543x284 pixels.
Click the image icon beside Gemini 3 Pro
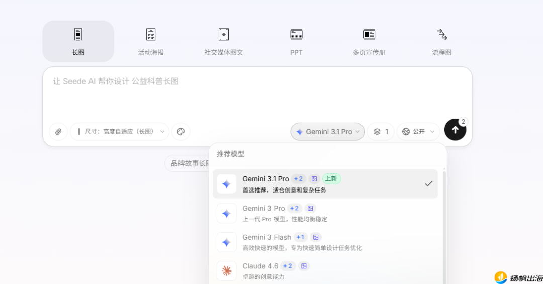click(x=310, y=208)
